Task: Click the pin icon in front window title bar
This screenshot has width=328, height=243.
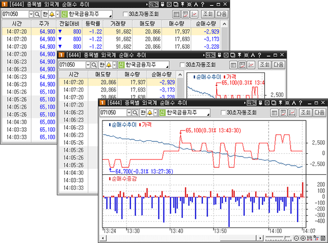Action: 280,103
